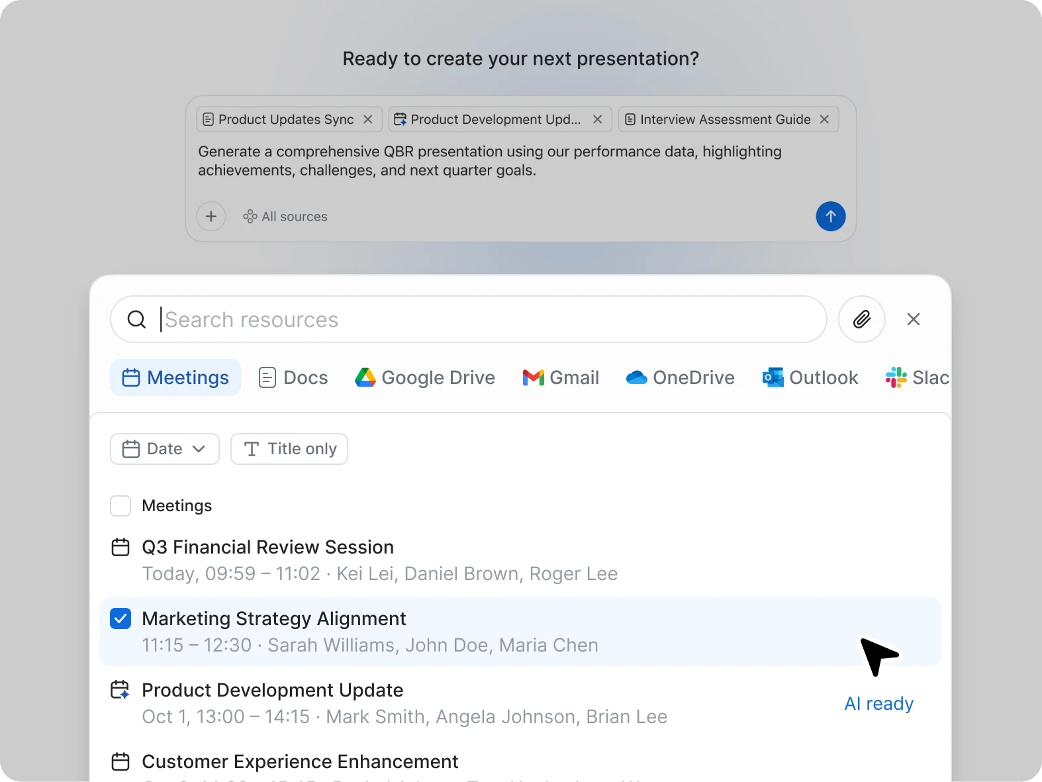Close the resource picker panel

tap(914, 319)
